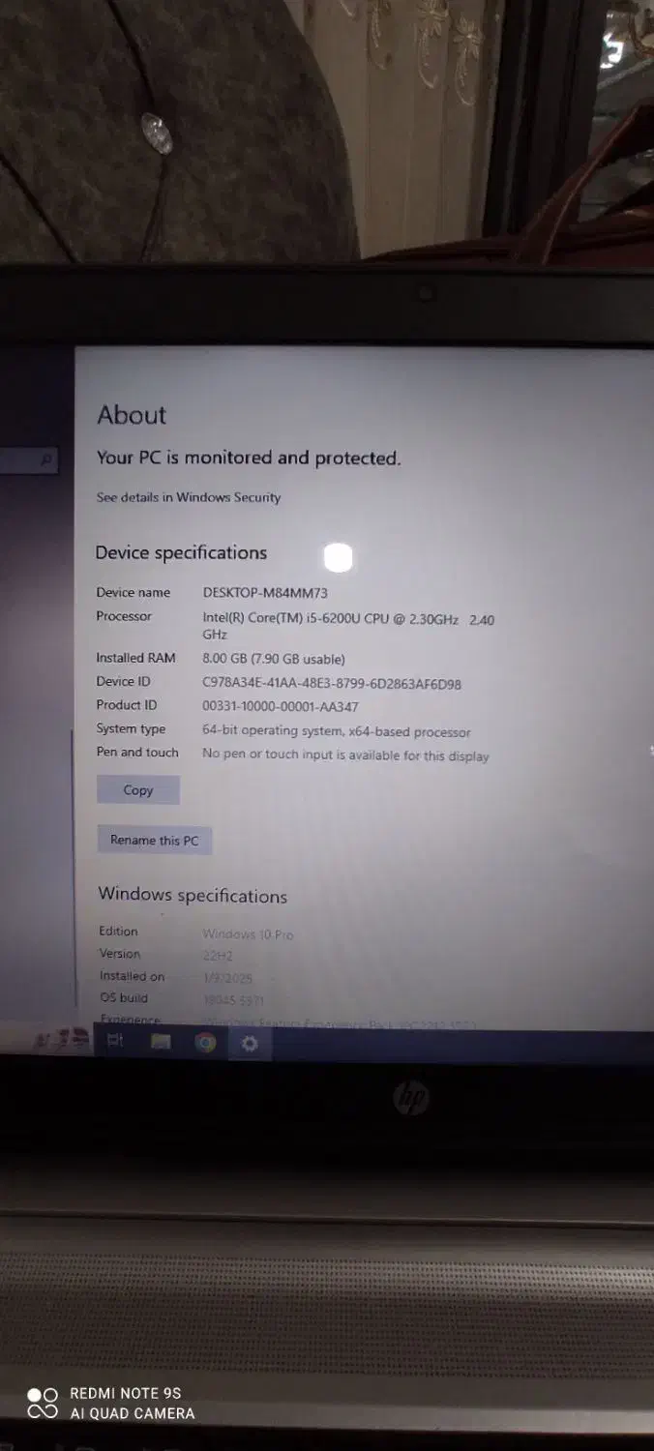Click the OS build label
The height and width of the screenshot is (1451, 654).
(x=124, y=997)
